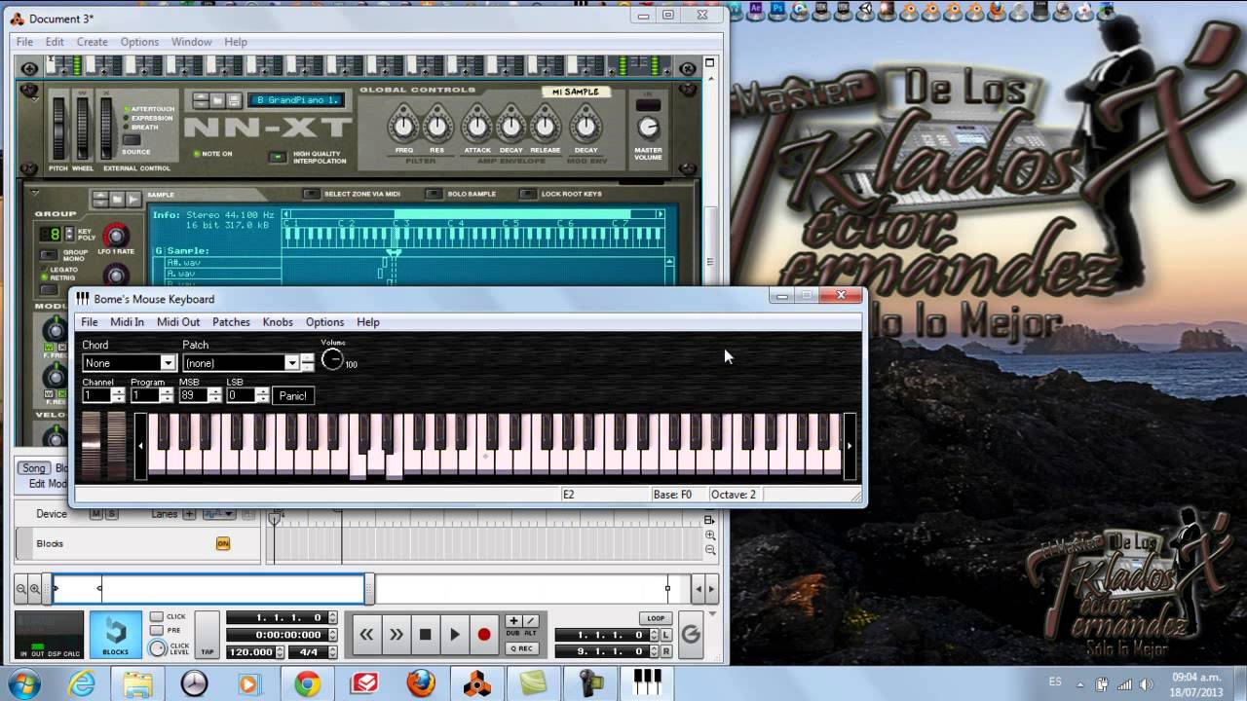The width and height of the screenshot is (1247, 701).
Task: Toggle High Quality Interpolation button
Action: [x=278, y=156]
